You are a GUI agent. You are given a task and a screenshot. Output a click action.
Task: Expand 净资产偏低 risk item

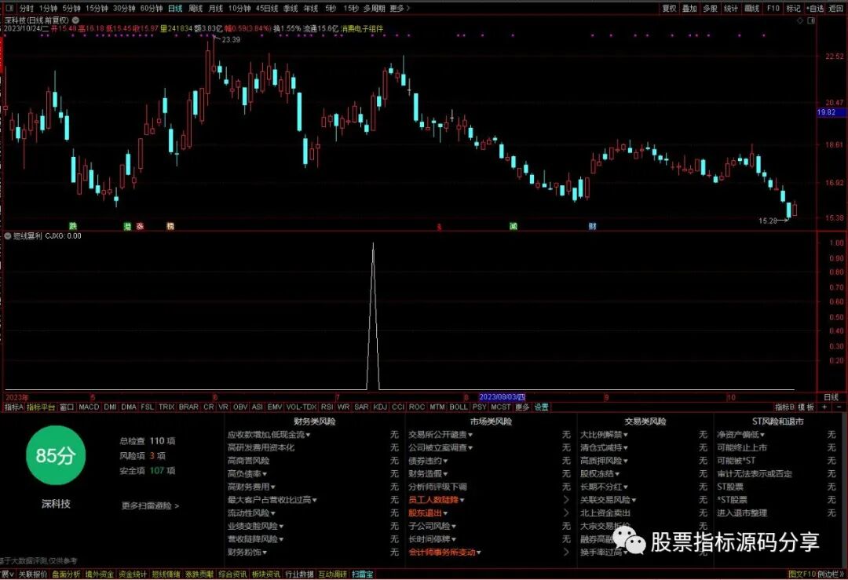tap(740, 435)
